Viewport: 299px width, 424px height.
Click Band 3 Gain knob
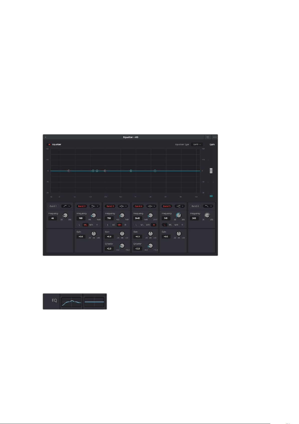click(122, 234)
